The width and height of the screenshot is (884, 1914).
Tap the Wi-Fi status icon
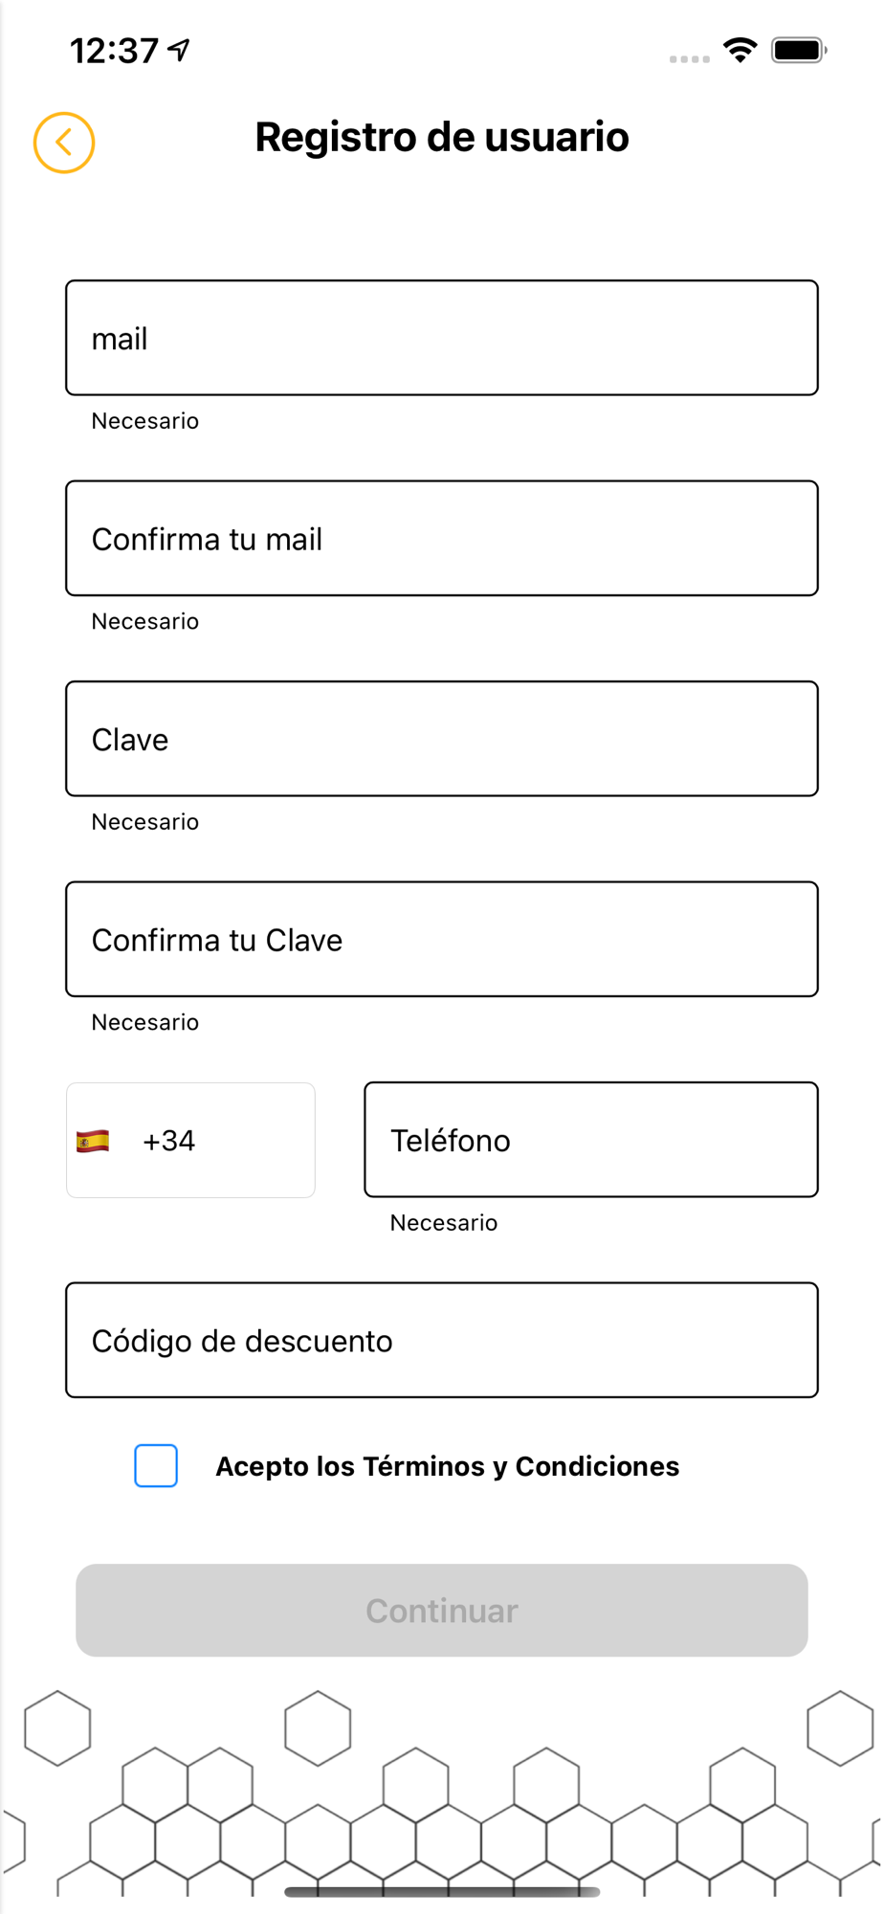(x=740, y=50)
